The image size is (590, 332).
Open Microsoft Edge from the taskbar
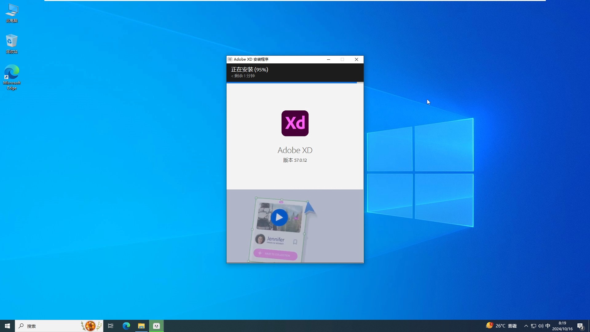[126, 326]
